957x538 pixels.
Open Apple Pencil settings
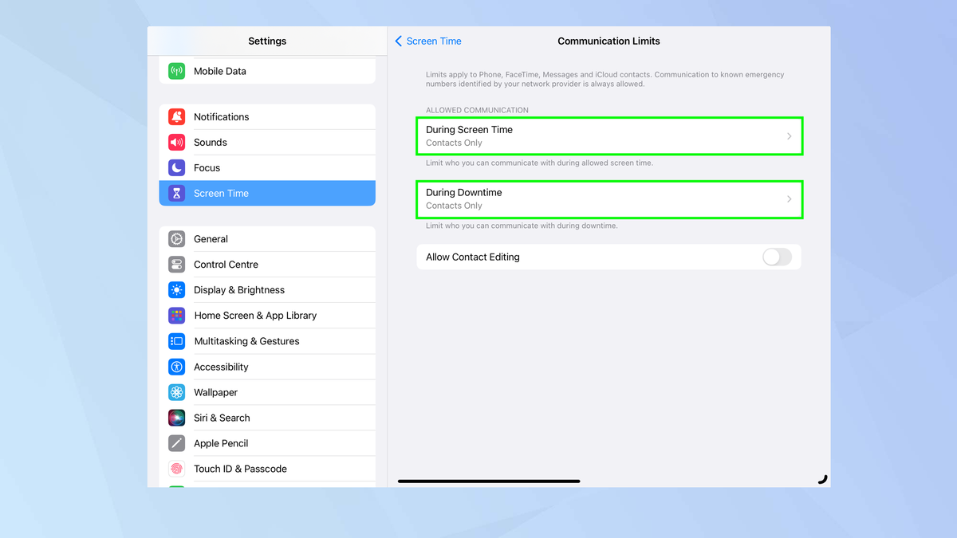coord(267,443)
